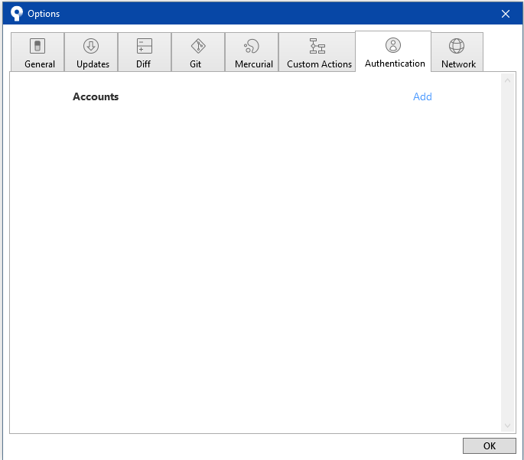This screenshot has height=460, width=524.
Task: Click the Add account link
Action: [422, 96]
